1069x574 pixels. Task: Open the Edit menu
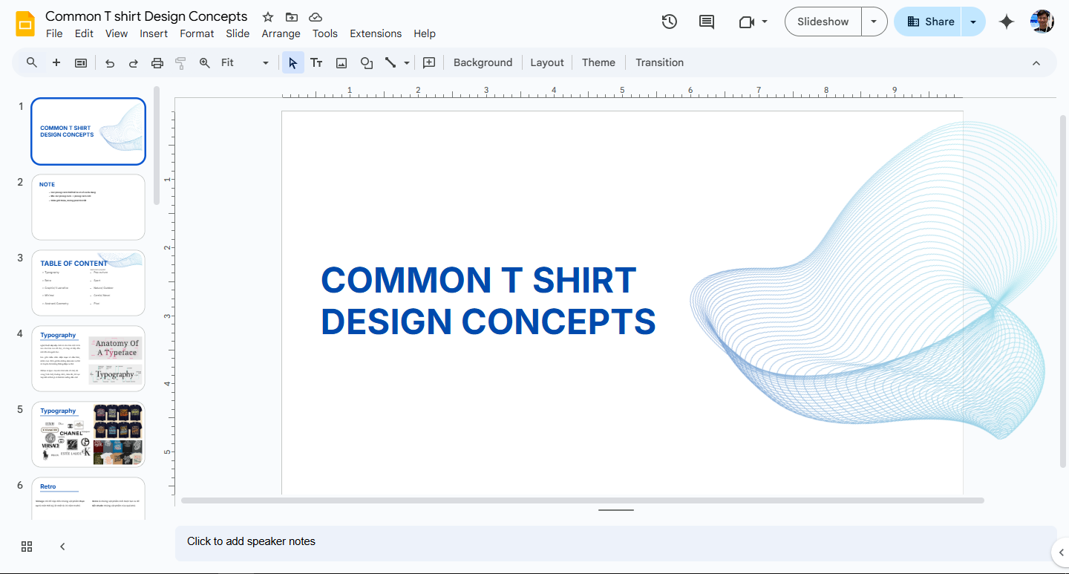point(85,33)
